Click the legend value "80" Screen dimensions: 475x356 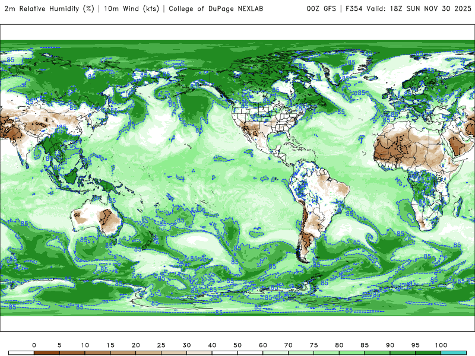coord(339,345)
